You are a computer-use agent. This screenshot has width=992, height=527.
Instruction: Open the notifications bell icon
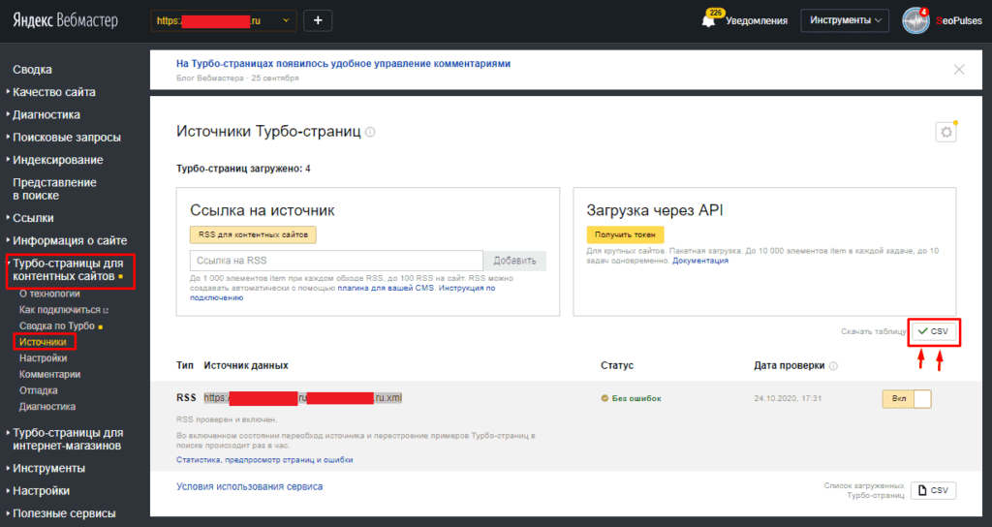tap(708, 20)
